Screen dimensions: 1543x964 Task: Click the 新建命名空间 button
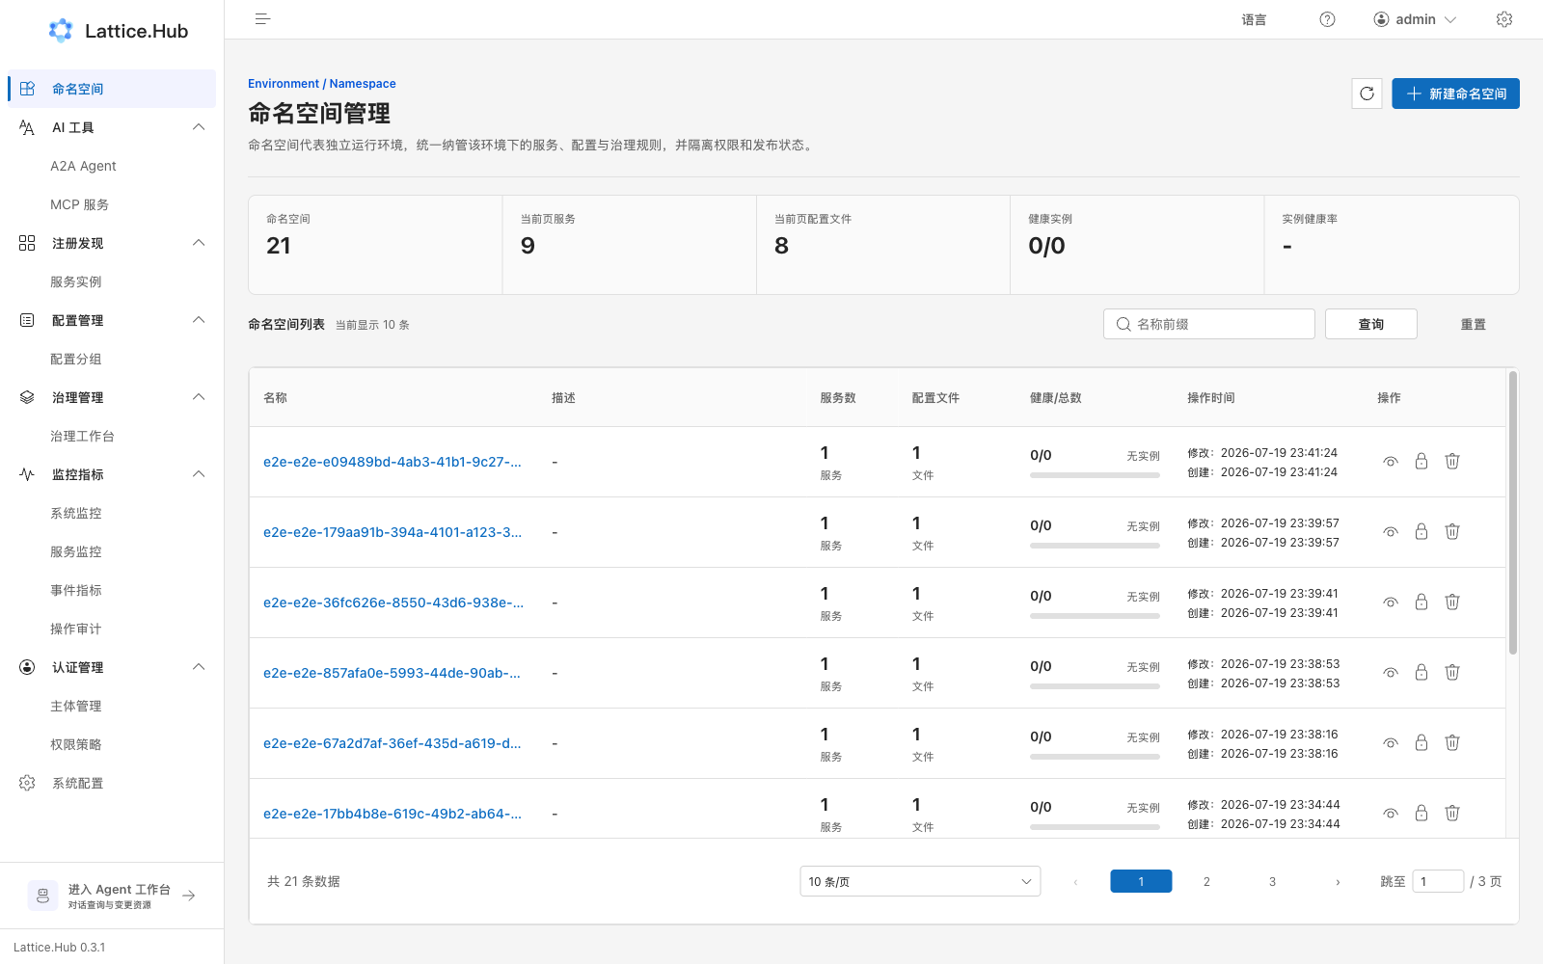(x=1455, y=94)
